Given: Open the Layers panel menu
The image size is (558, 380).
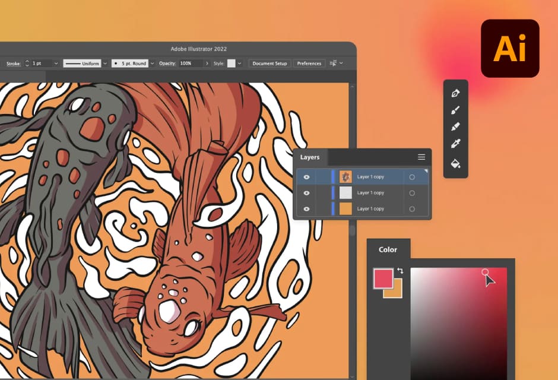Looking at the screenshot, I should pyautogui.click(x=421, y=157).
